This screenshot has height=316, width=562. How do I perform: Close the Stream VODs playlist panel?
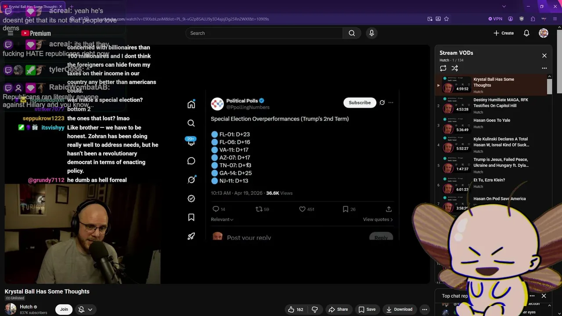[544, 56]
